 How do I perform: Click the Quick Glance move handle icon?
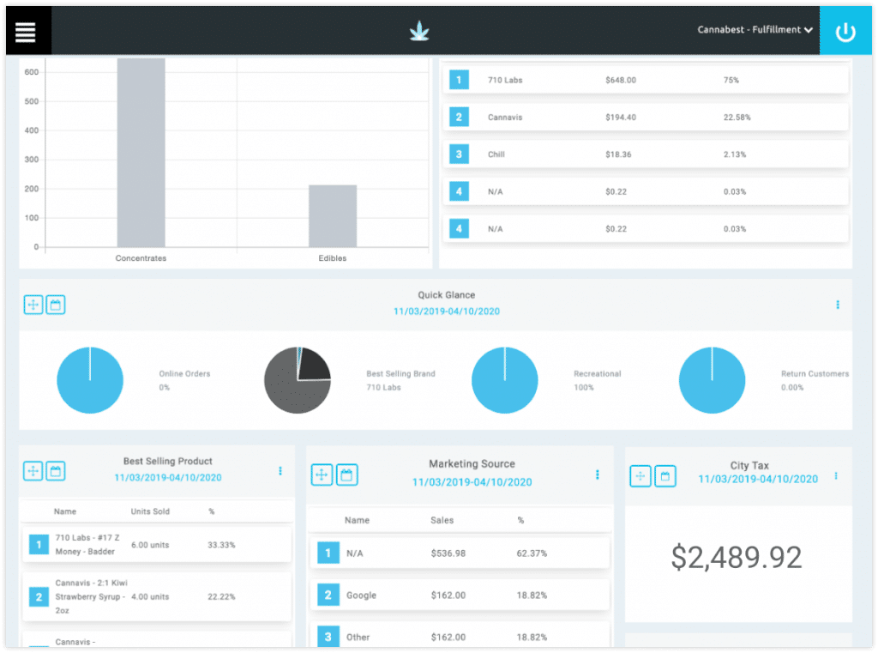tap(33, 305)
